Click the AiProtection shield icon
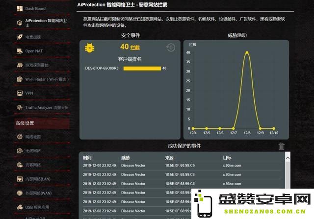314x219 pixels. [20, 23]
